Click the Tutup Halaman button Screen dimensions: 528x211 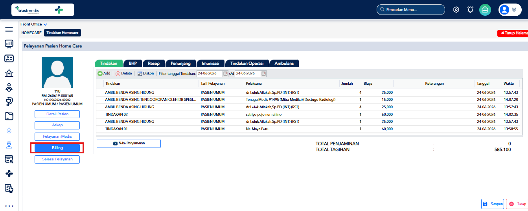point(513,33)
